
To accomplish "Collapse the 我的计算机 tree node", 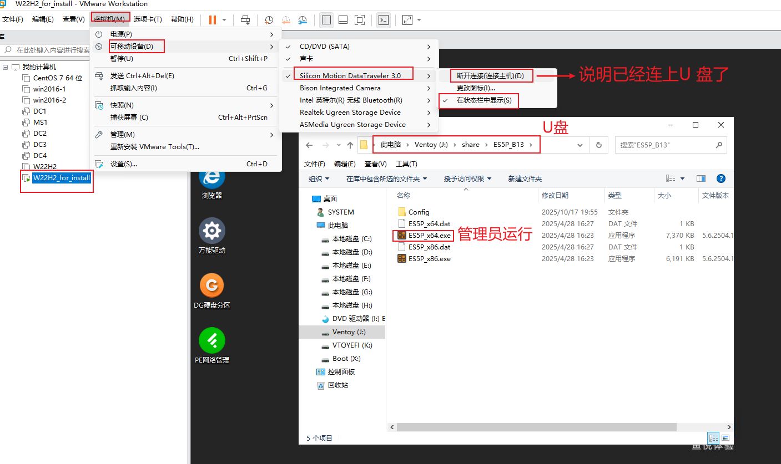I will click(6, 67).
